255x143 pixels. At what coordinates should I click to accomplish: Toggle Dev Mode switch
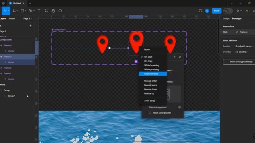[228, 11]
